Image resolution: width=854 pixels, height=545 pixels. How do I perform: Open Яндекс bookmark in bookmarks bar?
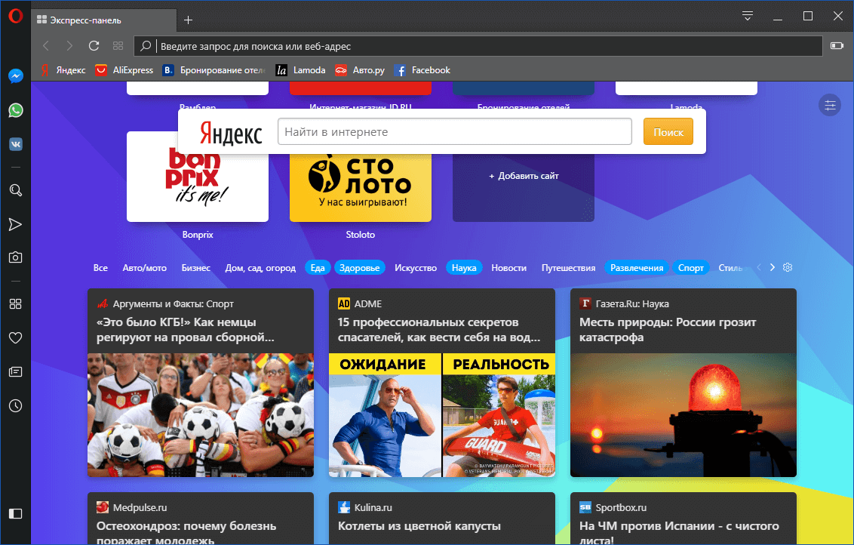63,70
